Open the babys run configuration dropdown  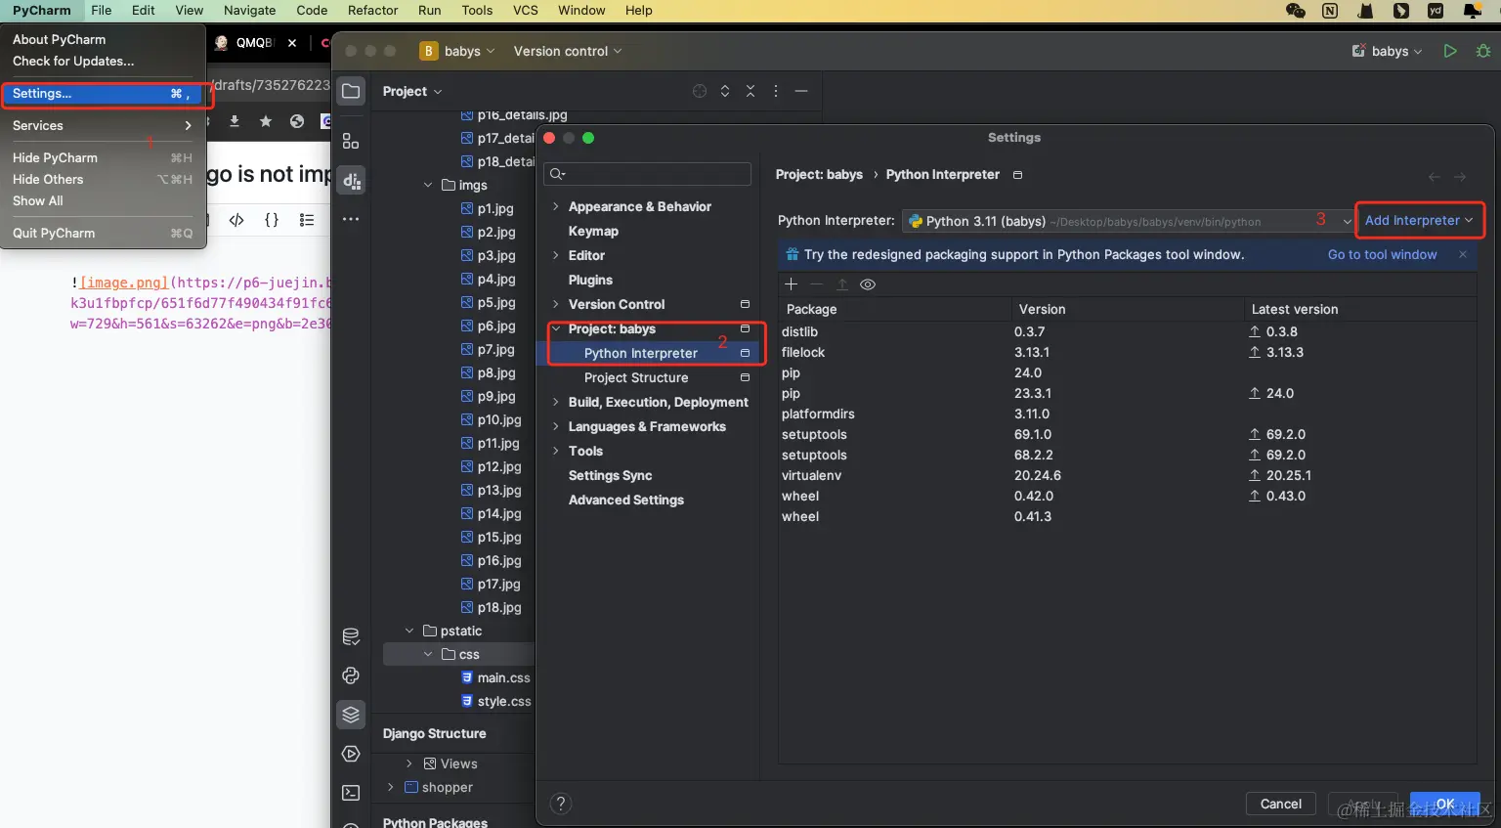point(1387,51)
